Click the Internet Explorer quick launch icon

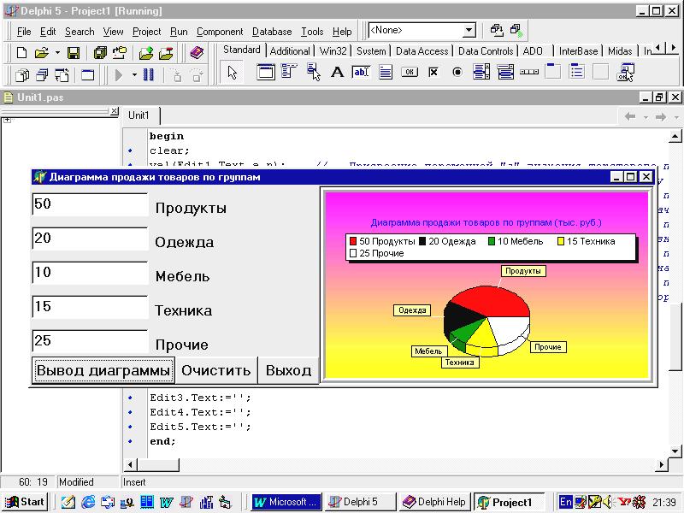[88, 502]
